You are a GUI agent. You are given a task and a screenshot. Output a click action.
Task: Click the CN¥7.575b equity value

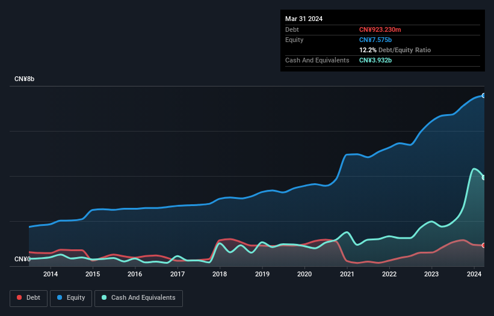pos(375,40)
